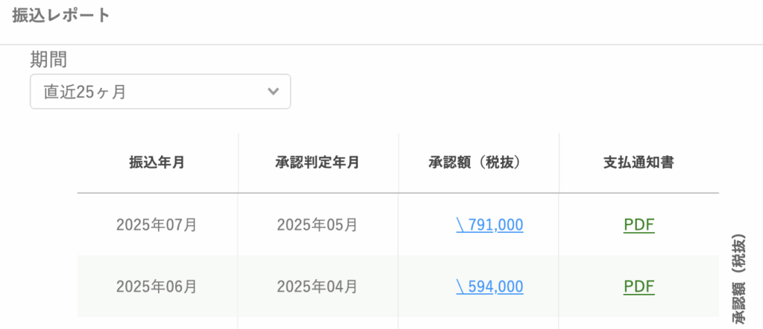Click the shaded 2025年06月 table row
Screen dimensions: 763x329
coord(398,287)
